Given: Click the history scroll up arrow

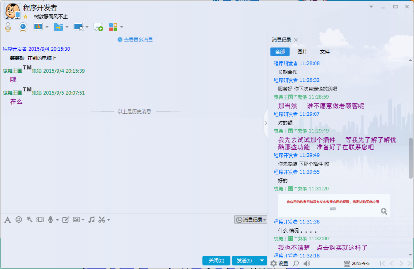Looking at the screenshot, I should pos(410,60).
